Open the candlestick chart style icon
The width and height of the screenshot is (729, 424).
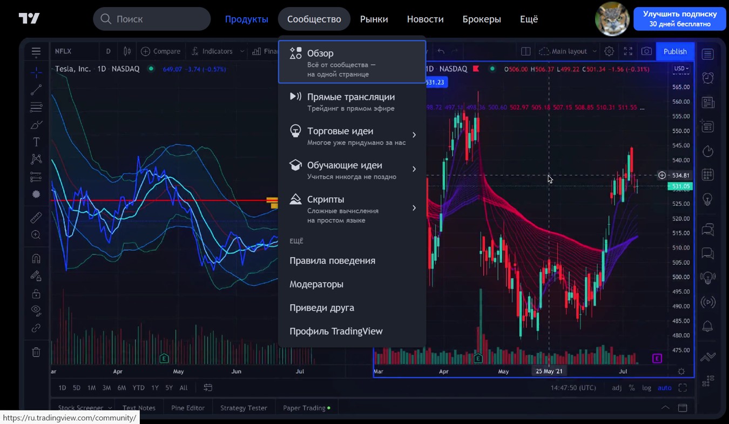coord(127,51)
